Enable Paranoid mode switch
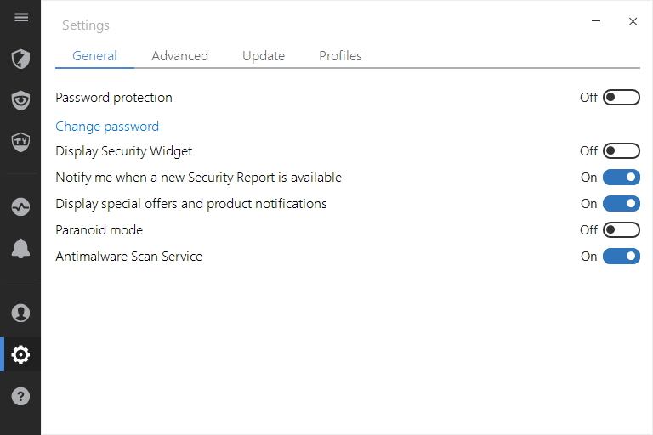Viewport: 653px width, 435px height. (x=621, y=230)
